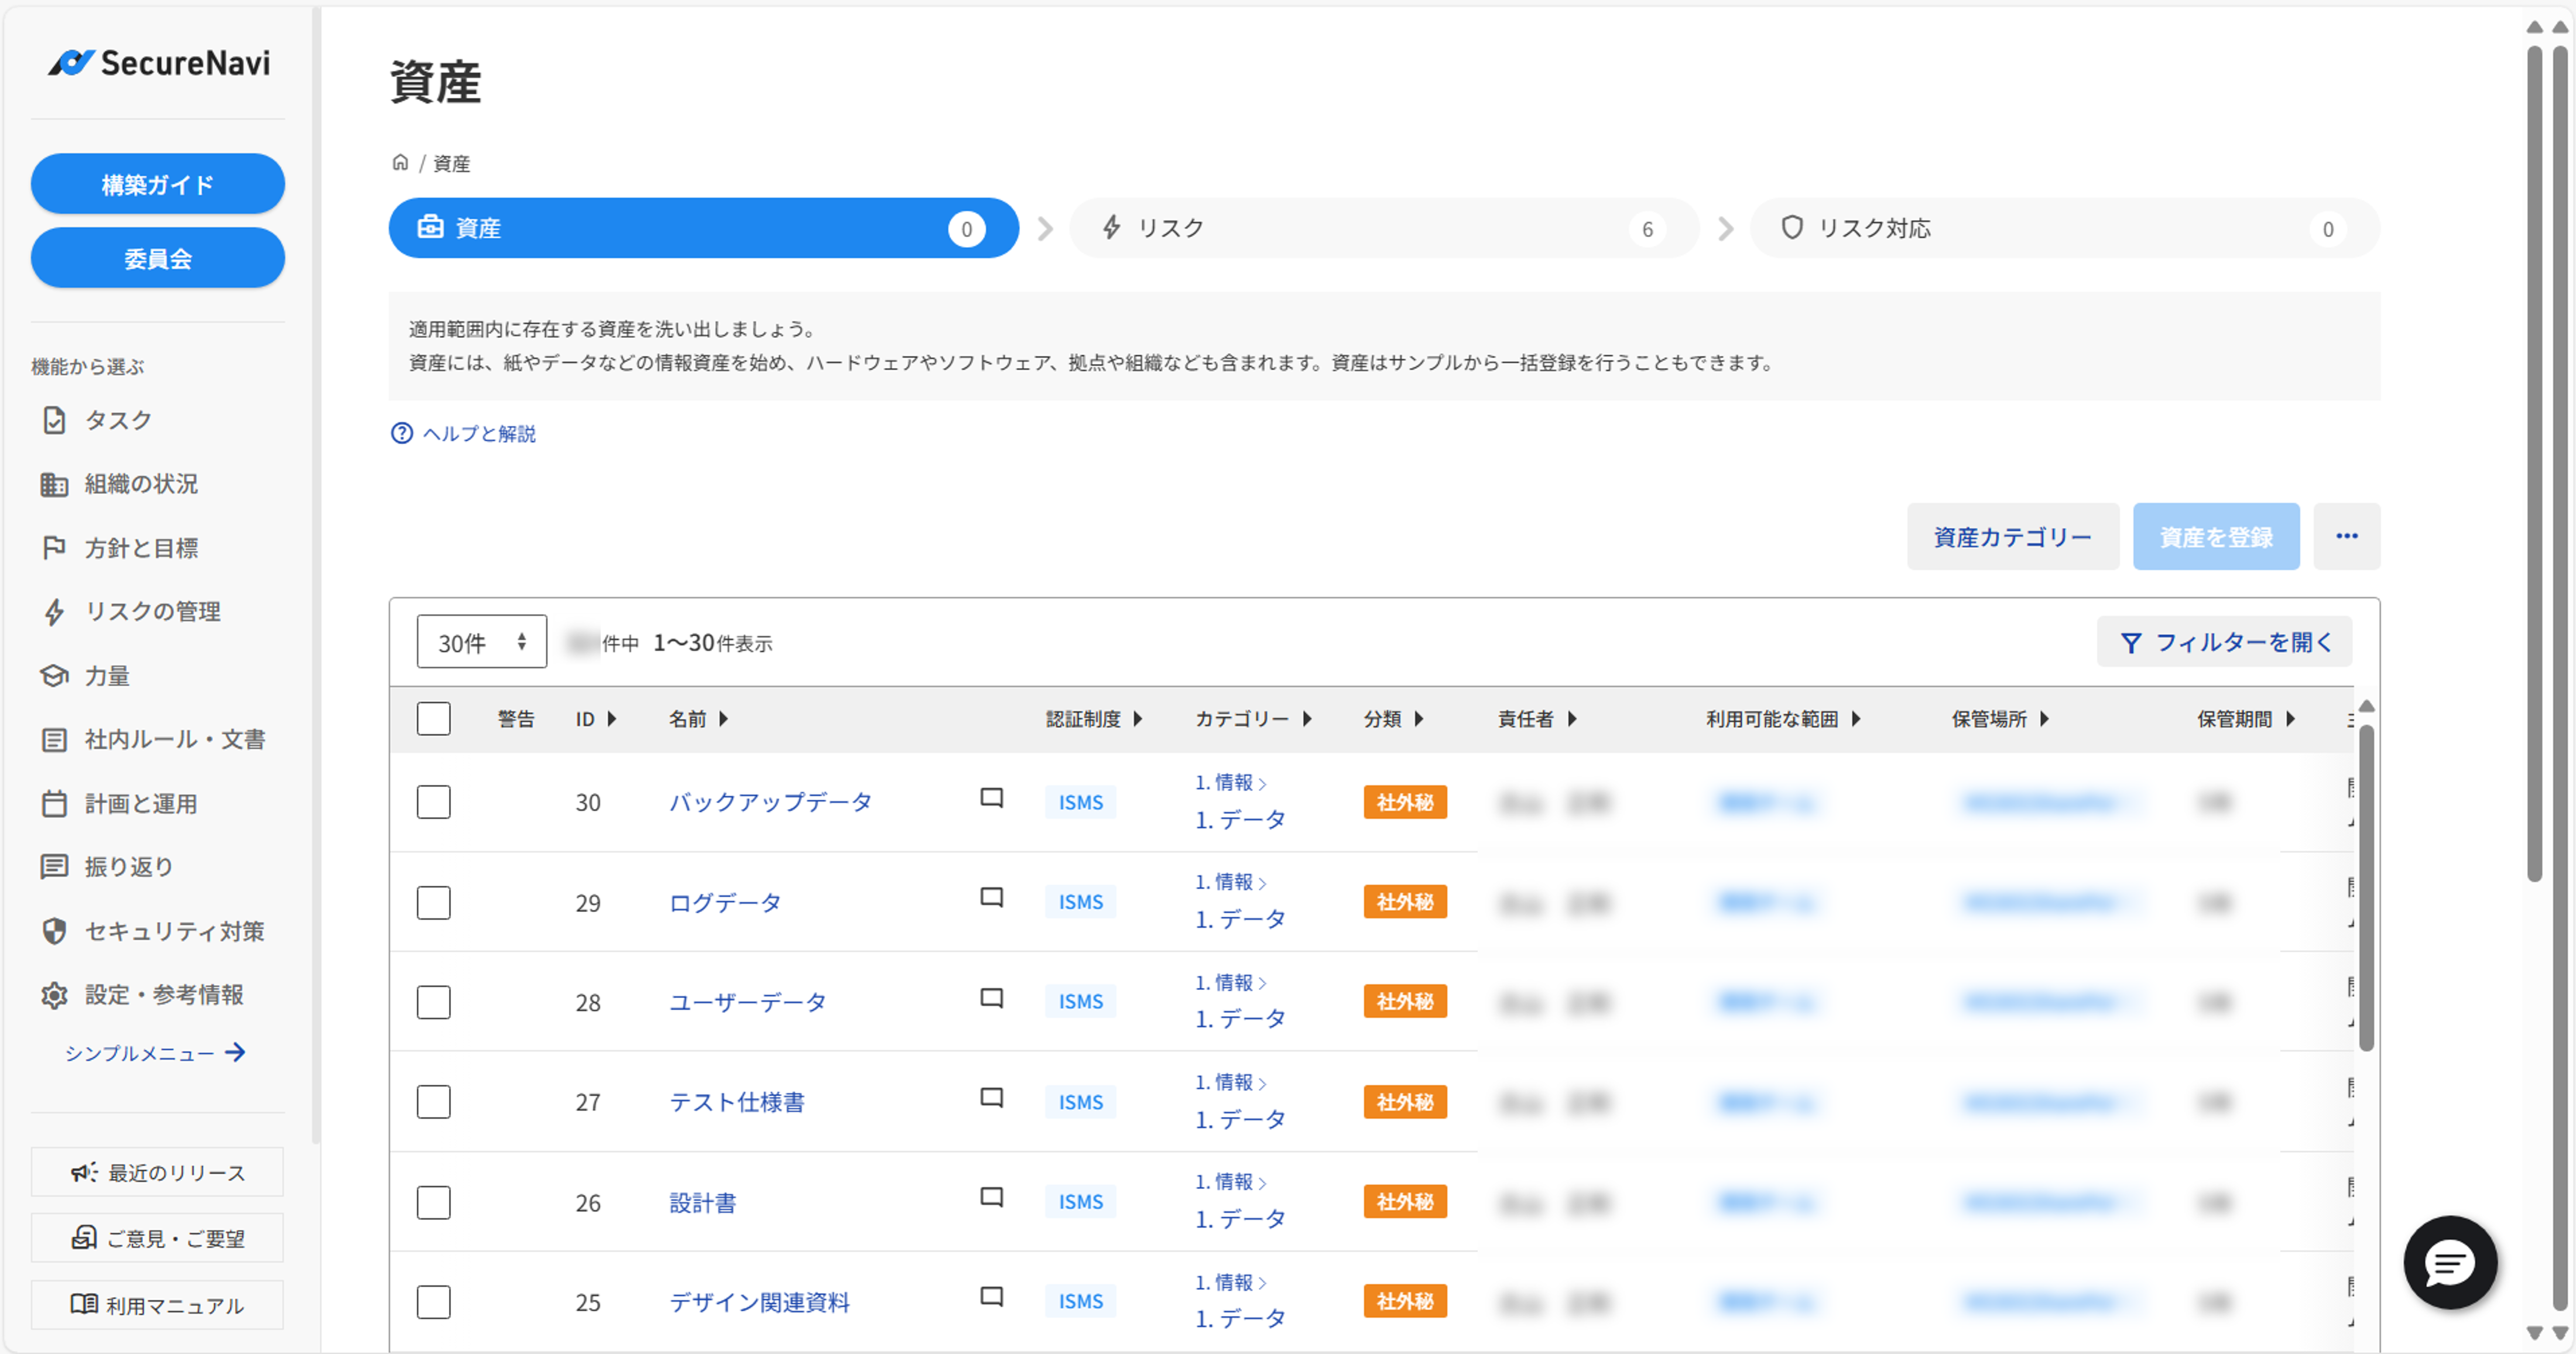Click the シンプルメニュー arrow icon
2576x1354 pixels.
[235, 1052]
